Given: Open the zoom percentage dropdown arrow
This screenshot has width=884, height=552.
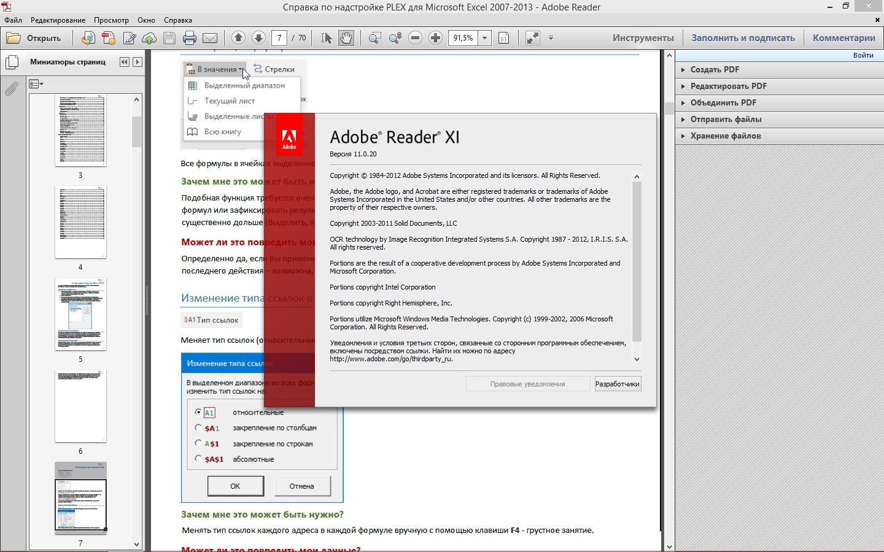Looking at the screenshot, I should point(484,38).
